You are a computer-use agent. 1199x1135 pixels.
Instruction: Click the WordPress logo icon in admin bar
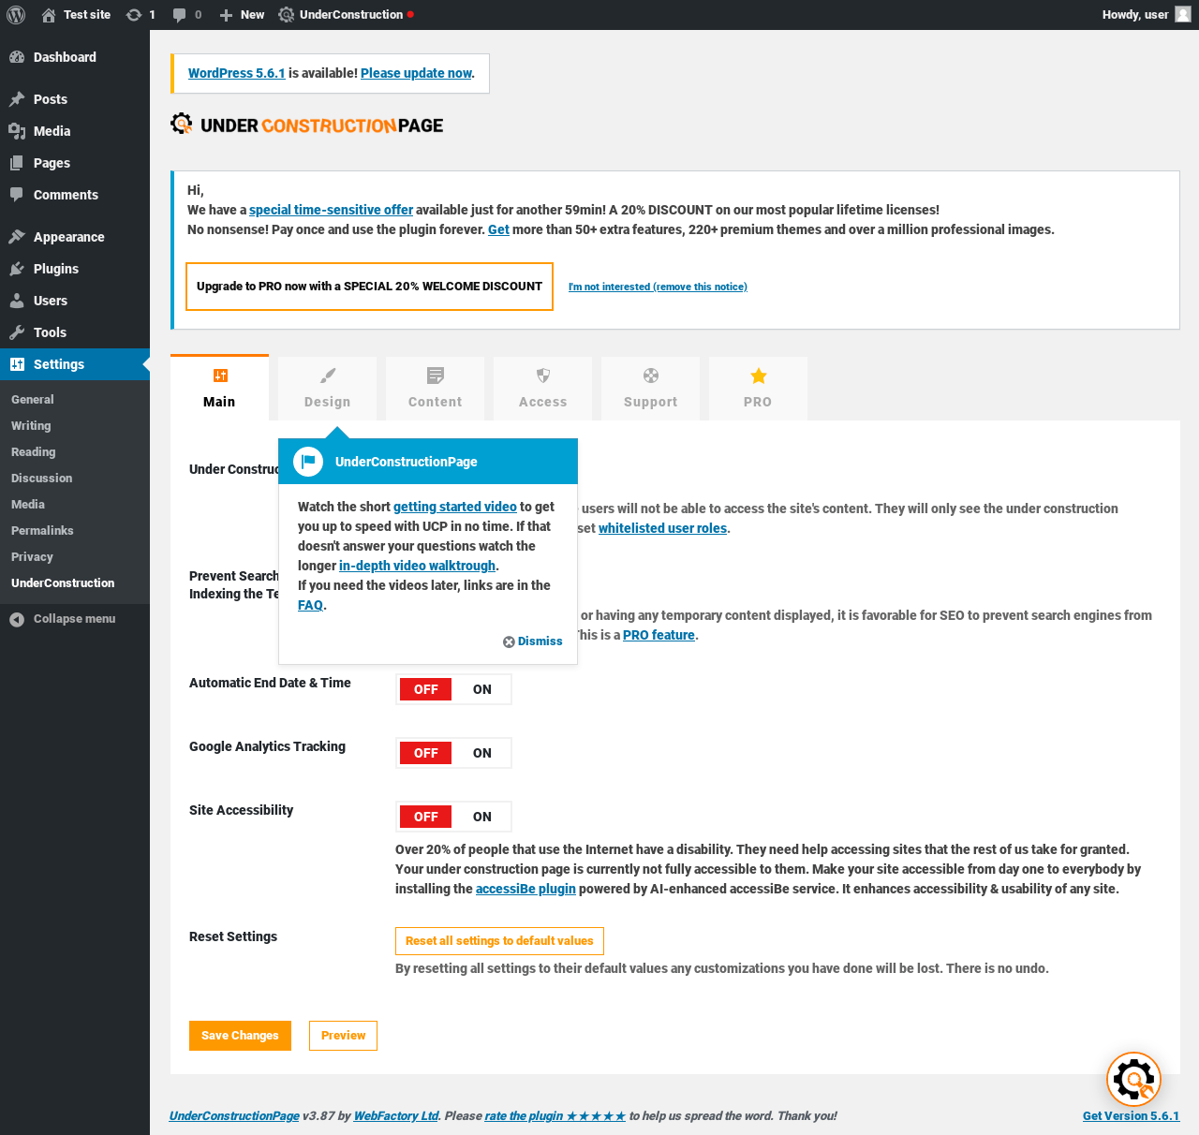pyautogui.click(x=16, y=15)
